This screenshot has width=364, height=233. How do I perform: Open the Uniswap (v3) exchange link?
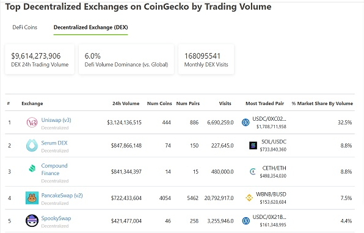[x=56, y=120]
